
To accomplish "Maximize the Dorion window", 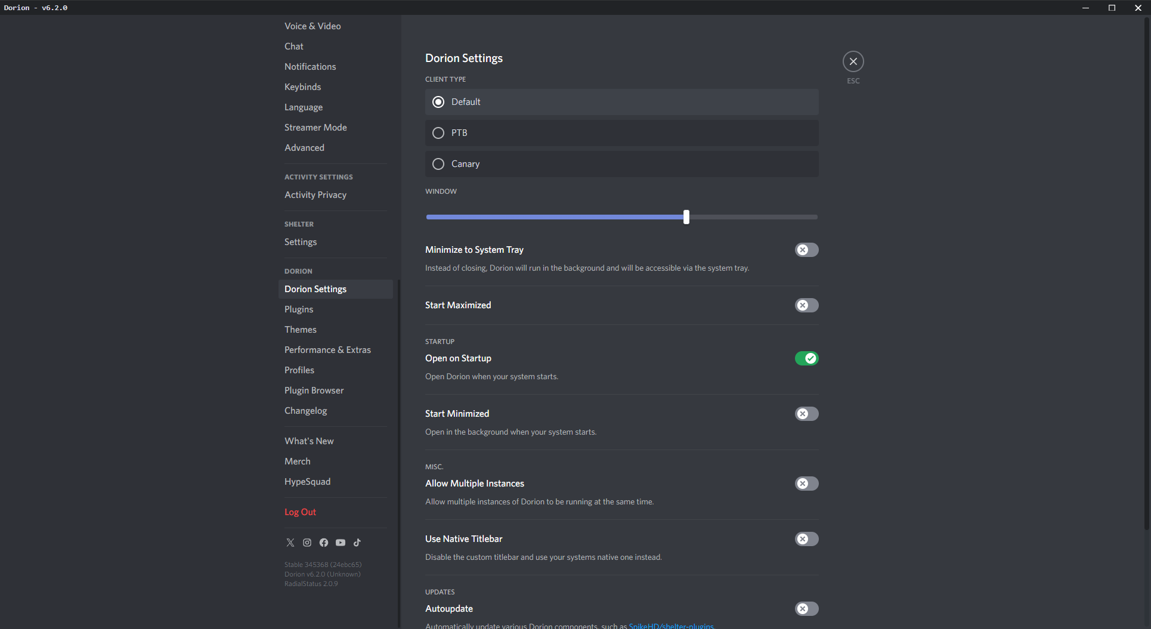I will pyautogui.click(x=1112, y=8).
